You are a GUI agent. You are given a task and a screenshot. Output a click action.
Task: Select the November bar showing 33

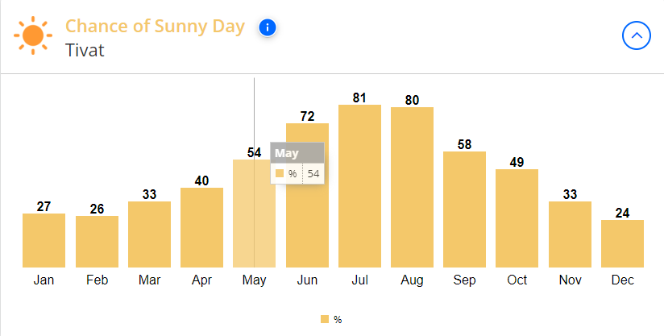point(570,234)
